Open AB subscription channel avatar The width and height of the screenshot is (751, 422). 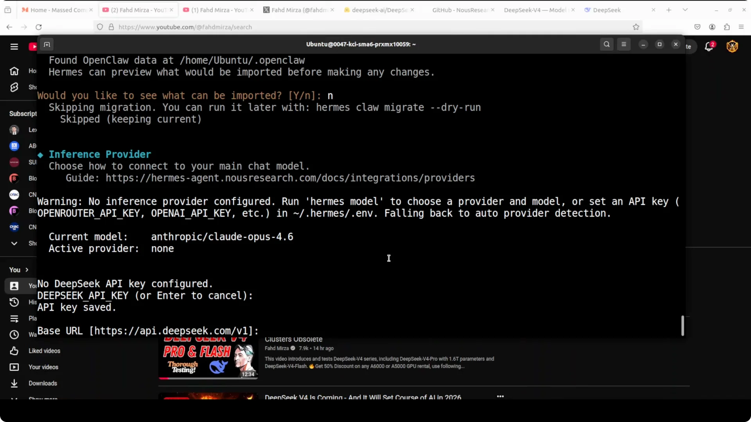tap(14, 146)
